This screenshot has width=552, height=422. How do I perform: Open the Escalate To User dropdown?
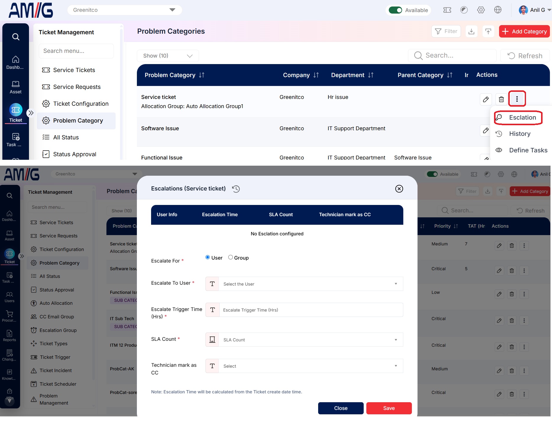(304, 284)
